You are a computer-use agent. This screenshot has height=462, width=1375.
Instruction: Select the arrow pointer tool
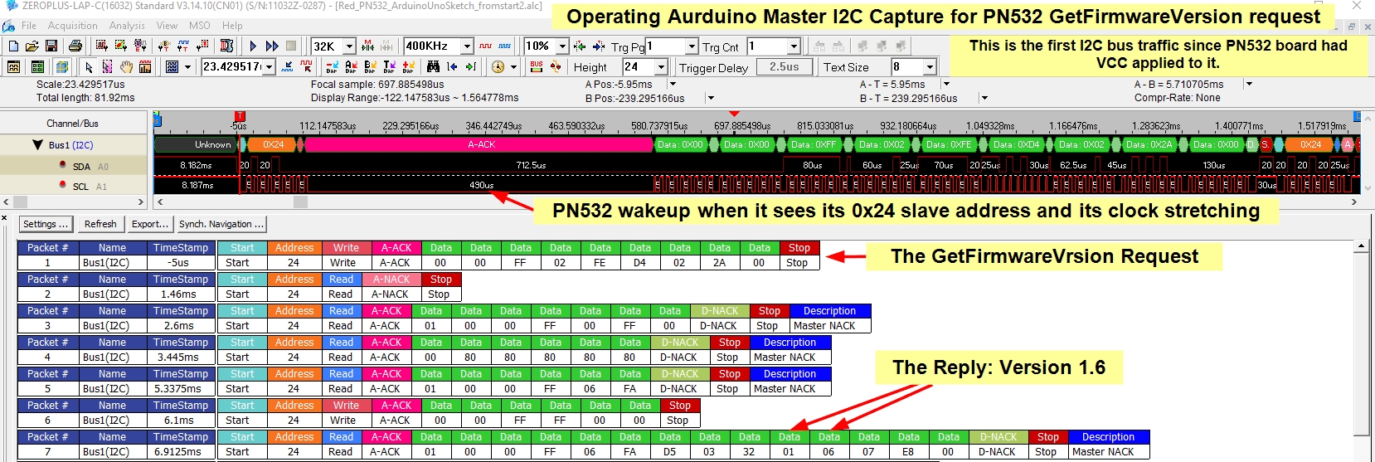[x=89, y=66]
